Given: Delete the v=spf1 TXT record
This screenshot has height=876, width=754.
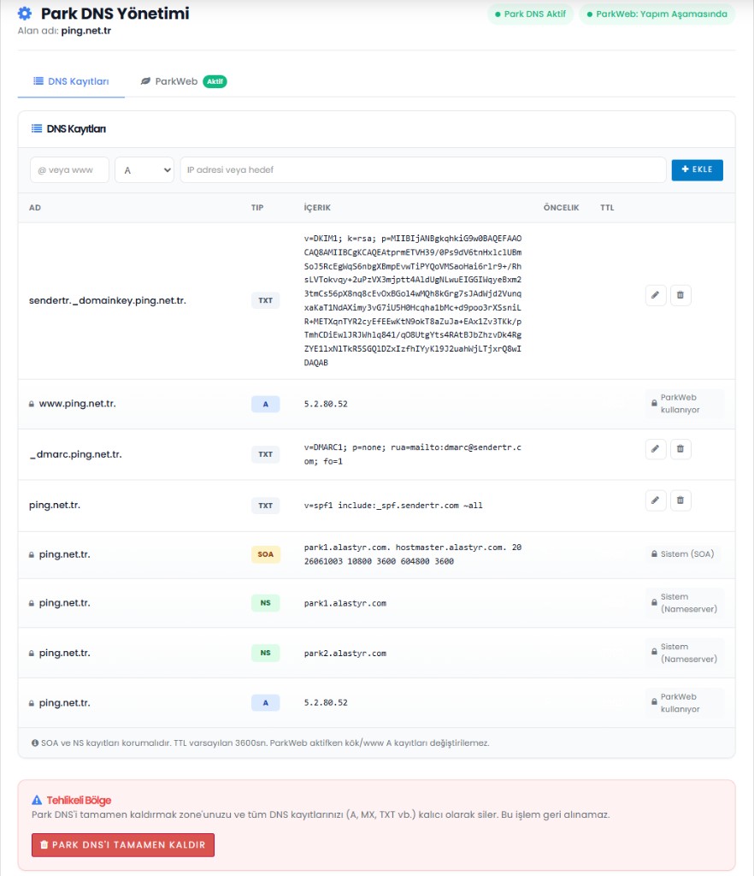Looking at the screenshot, I should click(x=680, y=500).
